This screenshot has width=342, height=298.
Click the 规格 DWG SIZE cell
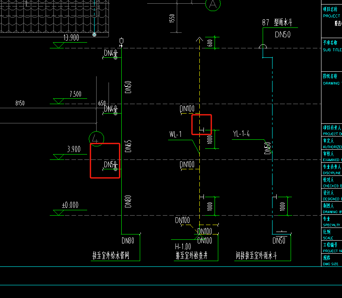click(332, 260)
